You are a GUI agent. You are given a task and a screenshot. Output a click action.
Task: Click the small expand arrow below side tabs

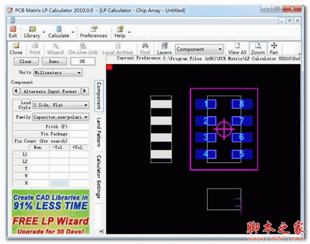[101, 231]
